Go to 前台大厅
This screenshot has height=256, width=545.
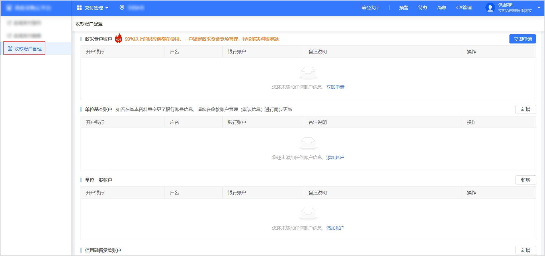(x=370, y=8)
